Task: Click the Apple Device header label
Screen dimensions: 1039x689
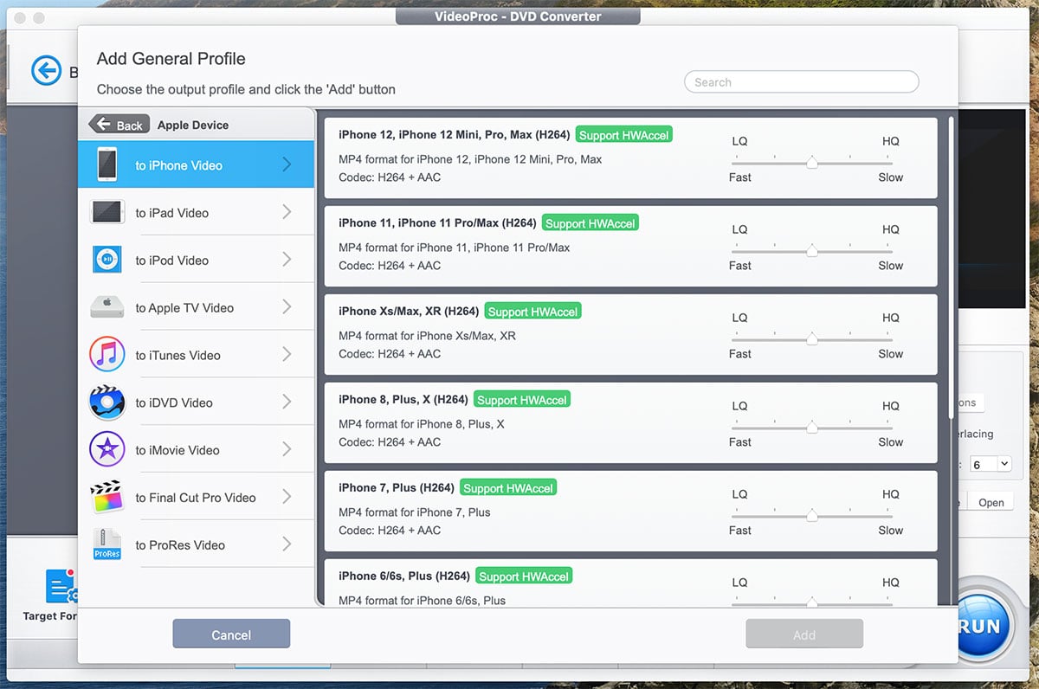Action: tap(193, 125)
